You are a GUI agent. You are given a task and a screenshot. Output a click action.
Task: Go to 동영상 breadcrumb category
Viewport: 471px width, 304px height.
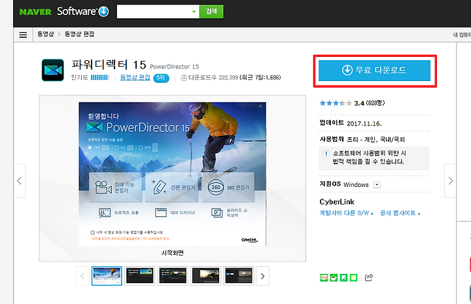tap(46, 34)
